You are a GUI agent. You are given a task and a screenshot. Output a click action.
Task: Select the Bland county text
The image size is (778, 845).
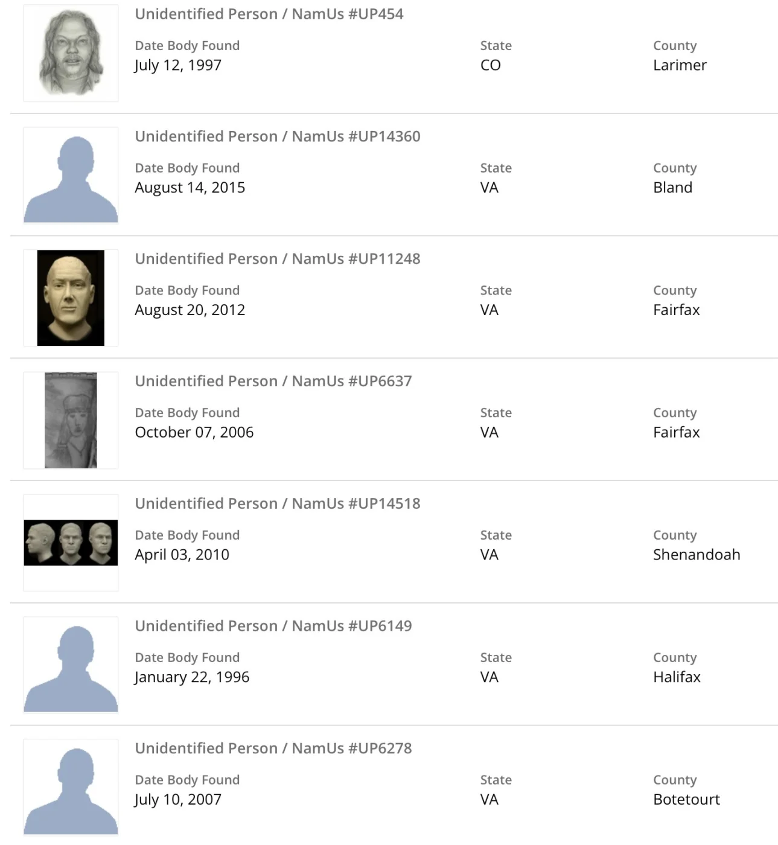(672, 188)
